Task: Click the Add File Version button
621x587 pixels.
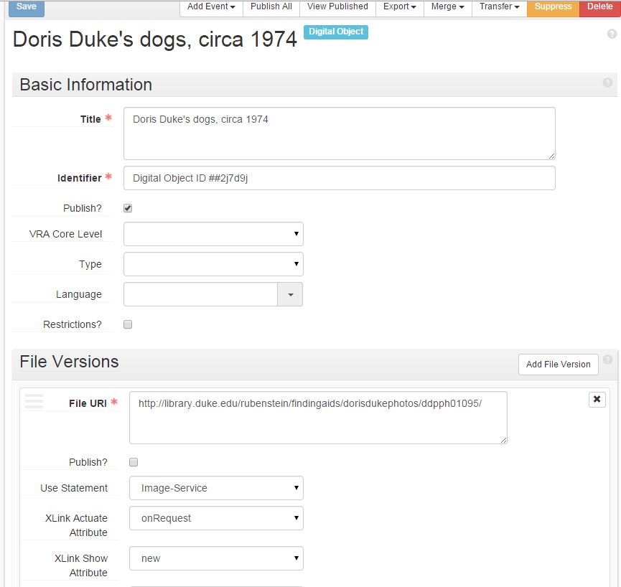Action: (x=558, y=364)
